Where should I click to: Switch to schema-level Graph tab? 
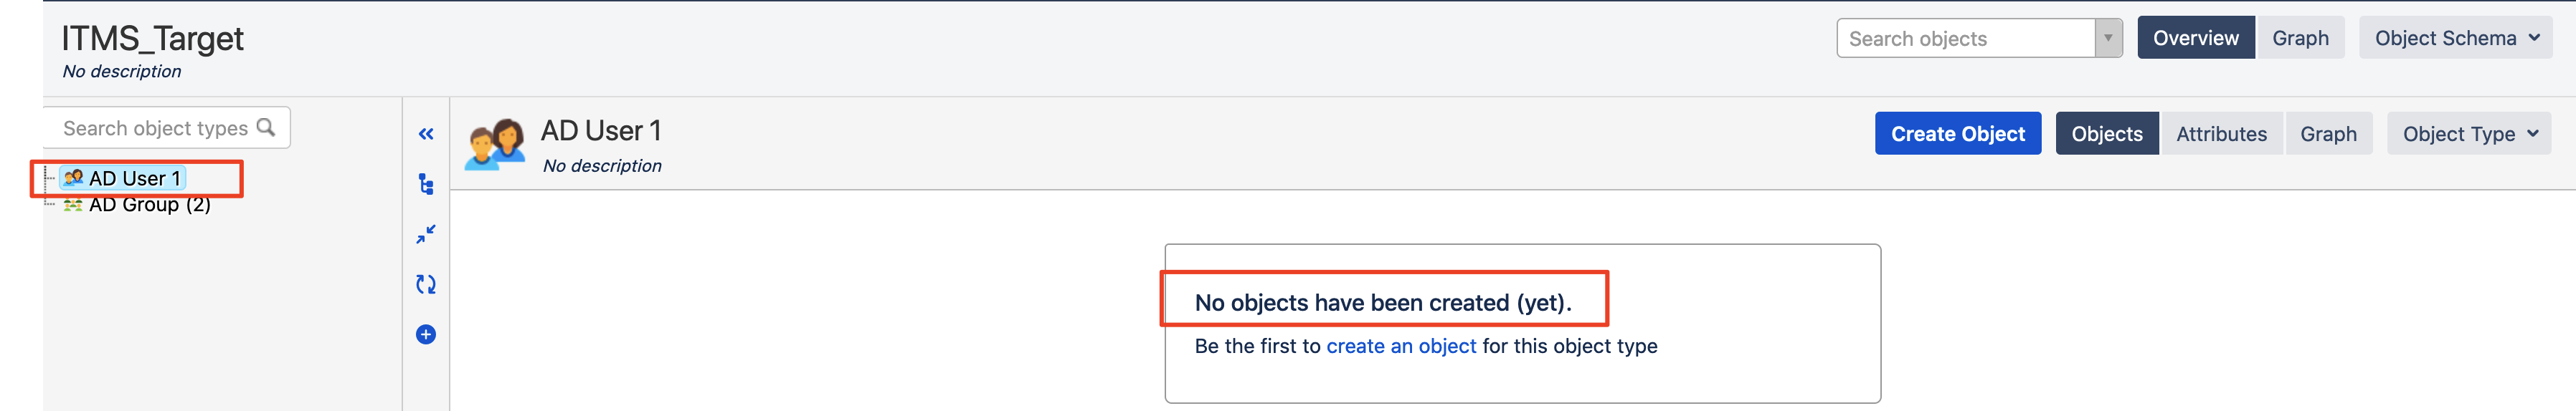click(2300, 38)
